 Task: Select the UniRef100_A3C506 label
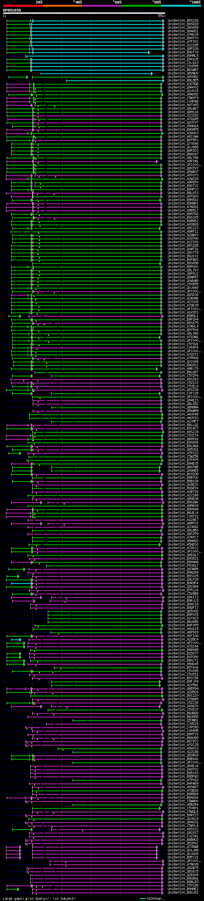[x=183, y=84]
